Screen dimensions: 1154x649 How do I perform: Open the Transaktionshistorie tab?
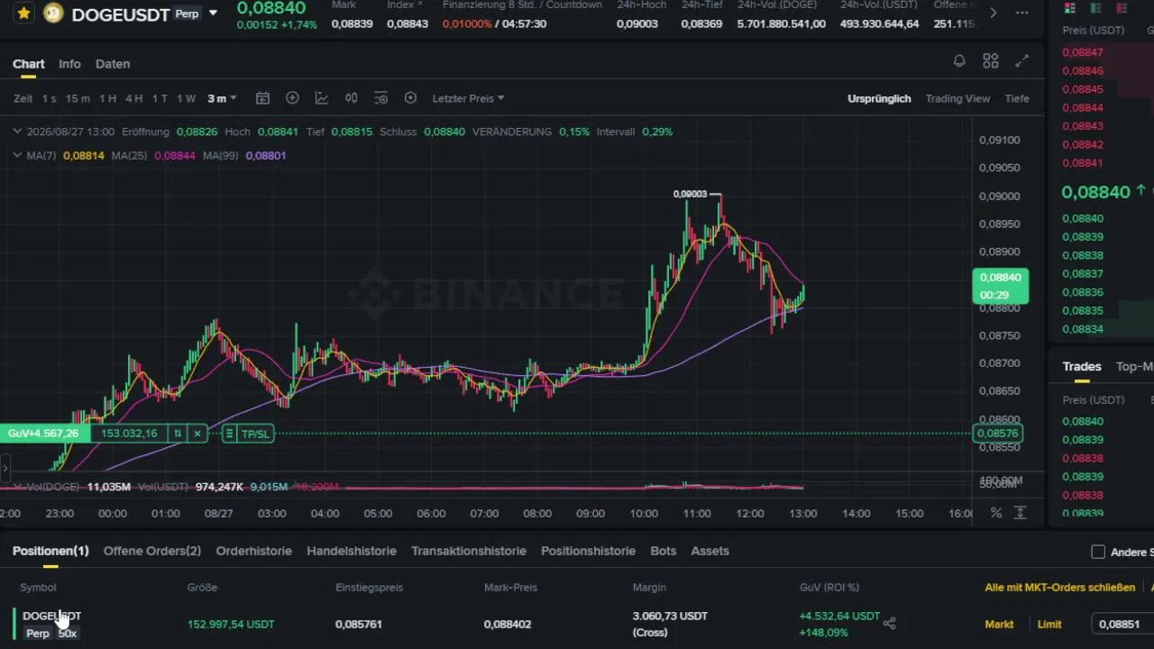pos(469,551)
